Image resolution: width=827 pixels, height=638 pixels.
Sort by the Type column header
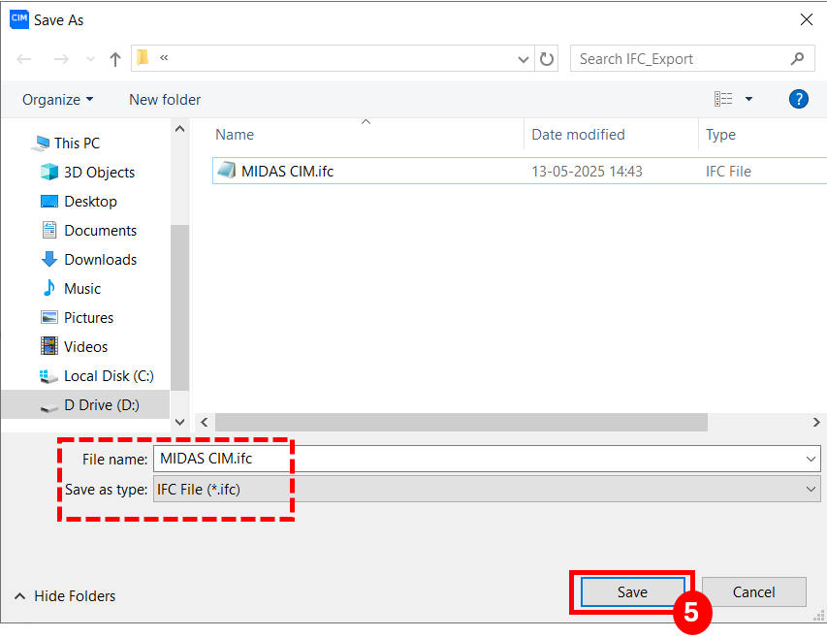tap(720, 135)
